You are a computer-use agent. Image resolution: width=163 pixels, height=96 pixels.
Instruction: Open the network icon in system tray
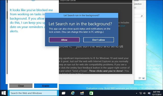click(x=141, y=93)
